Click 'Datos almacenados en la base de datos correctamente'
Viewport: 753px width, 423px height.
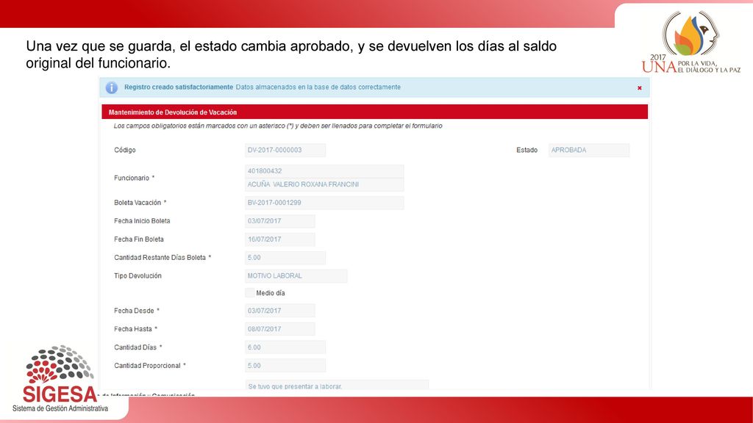click(x=318, y=87)
